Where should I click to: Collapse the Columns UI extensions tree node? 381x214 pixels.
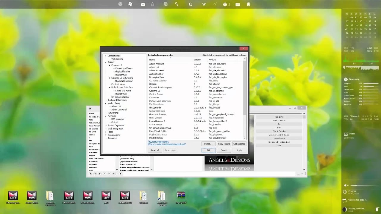[109, 78]
